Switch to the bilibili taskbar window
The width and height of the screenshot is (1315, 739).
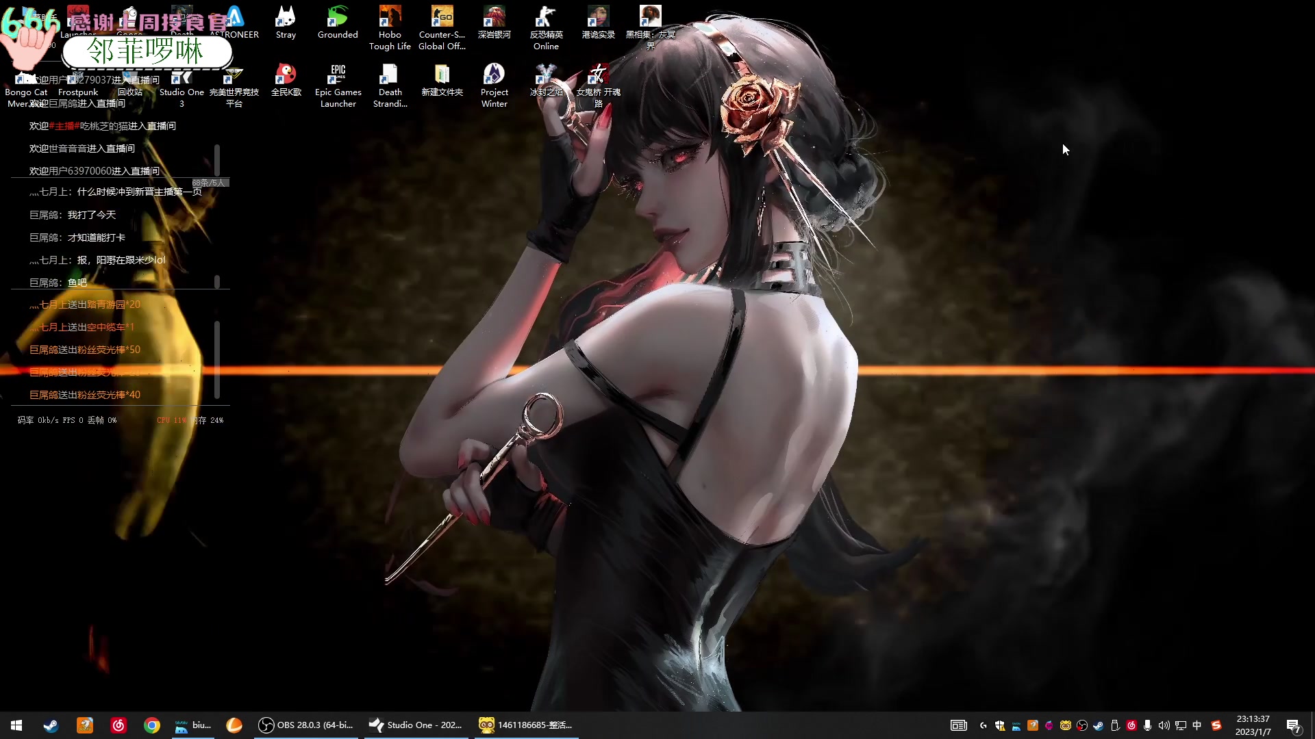click(x=193, y=725)
